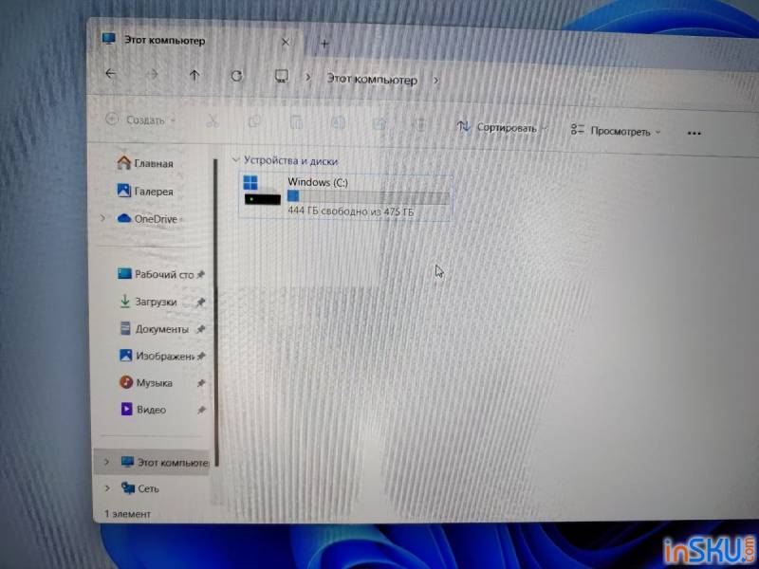Screen dimensions: 759x569
Task: Open the Рабочий стол folder
Action: (156, 274)
